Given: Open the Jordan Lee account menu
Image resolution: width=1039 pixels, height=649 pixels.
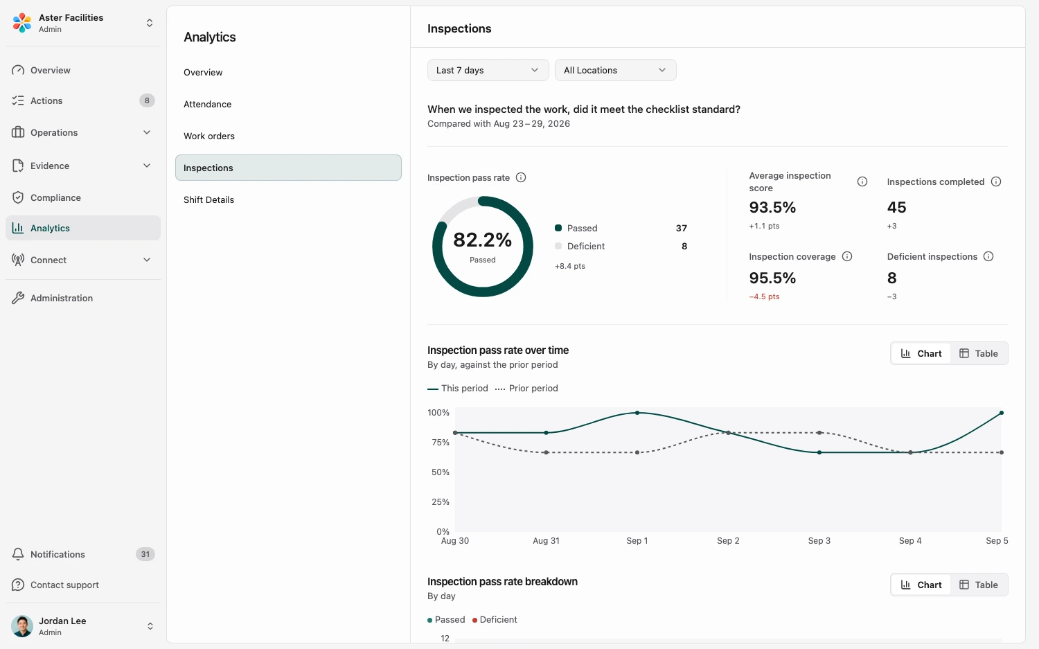Looking at the screenshot, I should point(83,626).
